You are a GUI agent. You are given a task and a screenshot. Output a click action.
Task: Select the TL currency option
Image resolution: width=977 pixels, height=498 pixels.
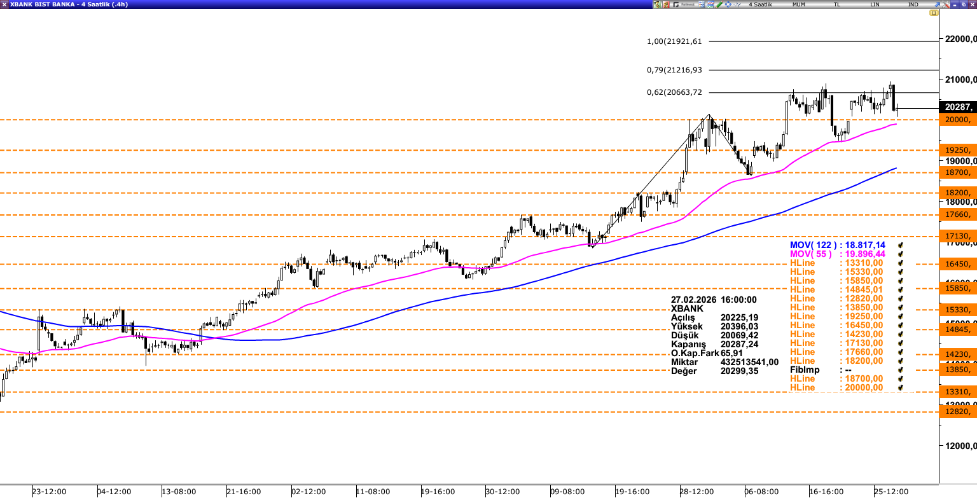[836, 4]
